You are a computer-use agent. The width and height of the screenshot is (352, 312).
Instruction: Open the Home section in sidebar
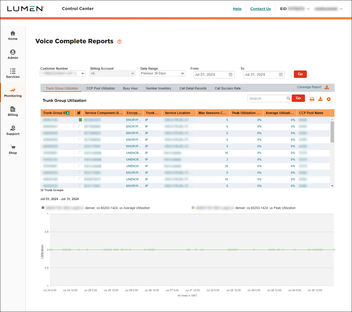(x=13, y=35)
